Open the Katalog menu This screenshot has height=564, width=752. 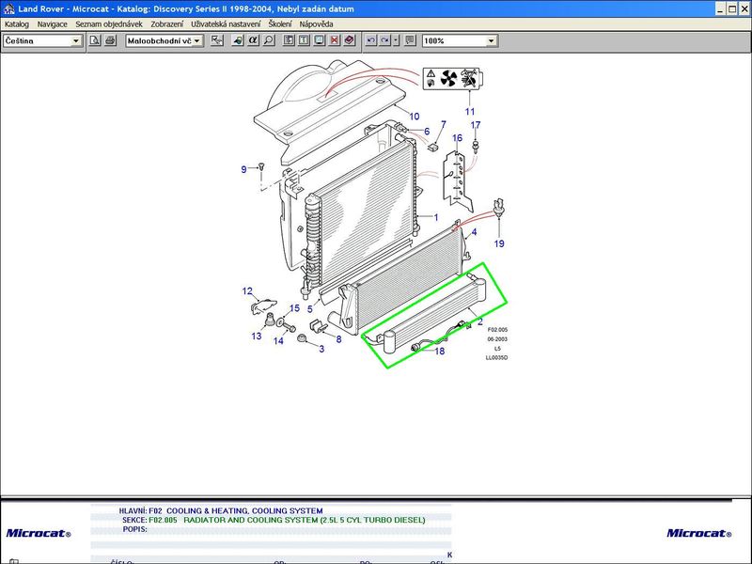pyautogui.click(x=17, y=23)
